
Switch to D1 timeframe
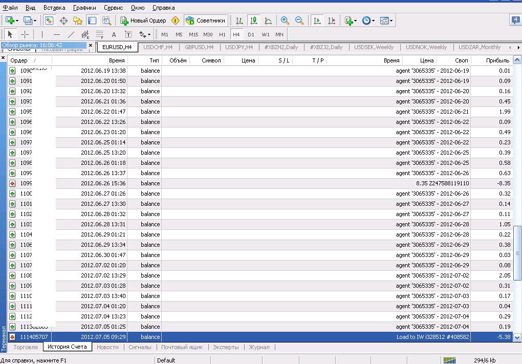pyautogui.click(x=251, y=34)
